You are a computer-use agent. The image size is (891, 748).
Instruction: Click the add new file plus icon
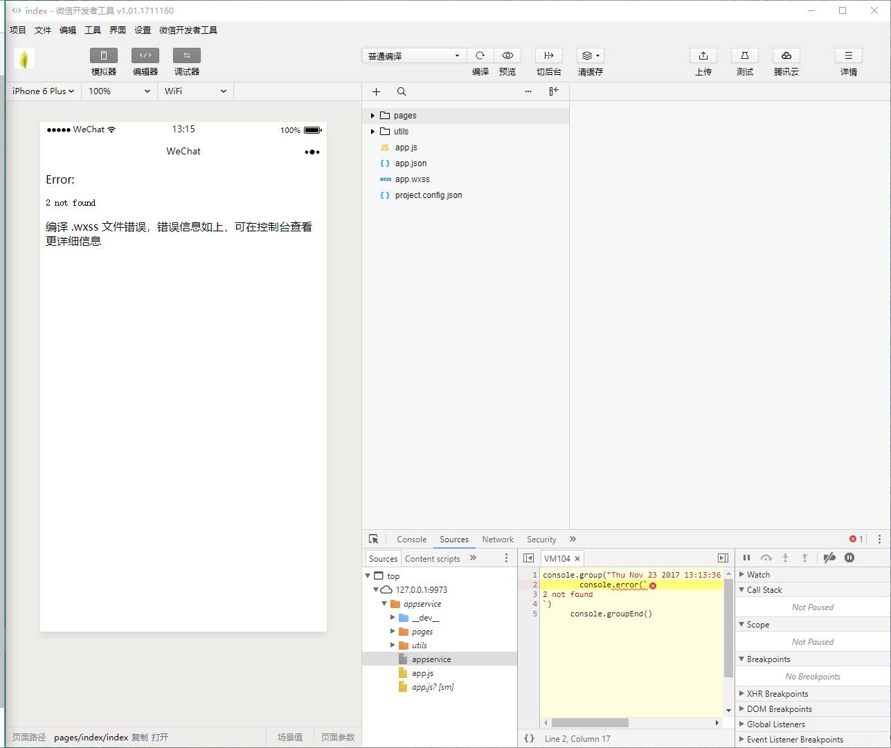coord(377,91)
